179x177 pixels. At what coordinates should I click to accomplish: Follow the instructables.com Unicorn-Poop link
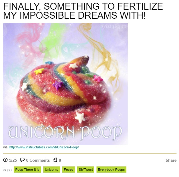pyautogui.click(x=44, y=147)
